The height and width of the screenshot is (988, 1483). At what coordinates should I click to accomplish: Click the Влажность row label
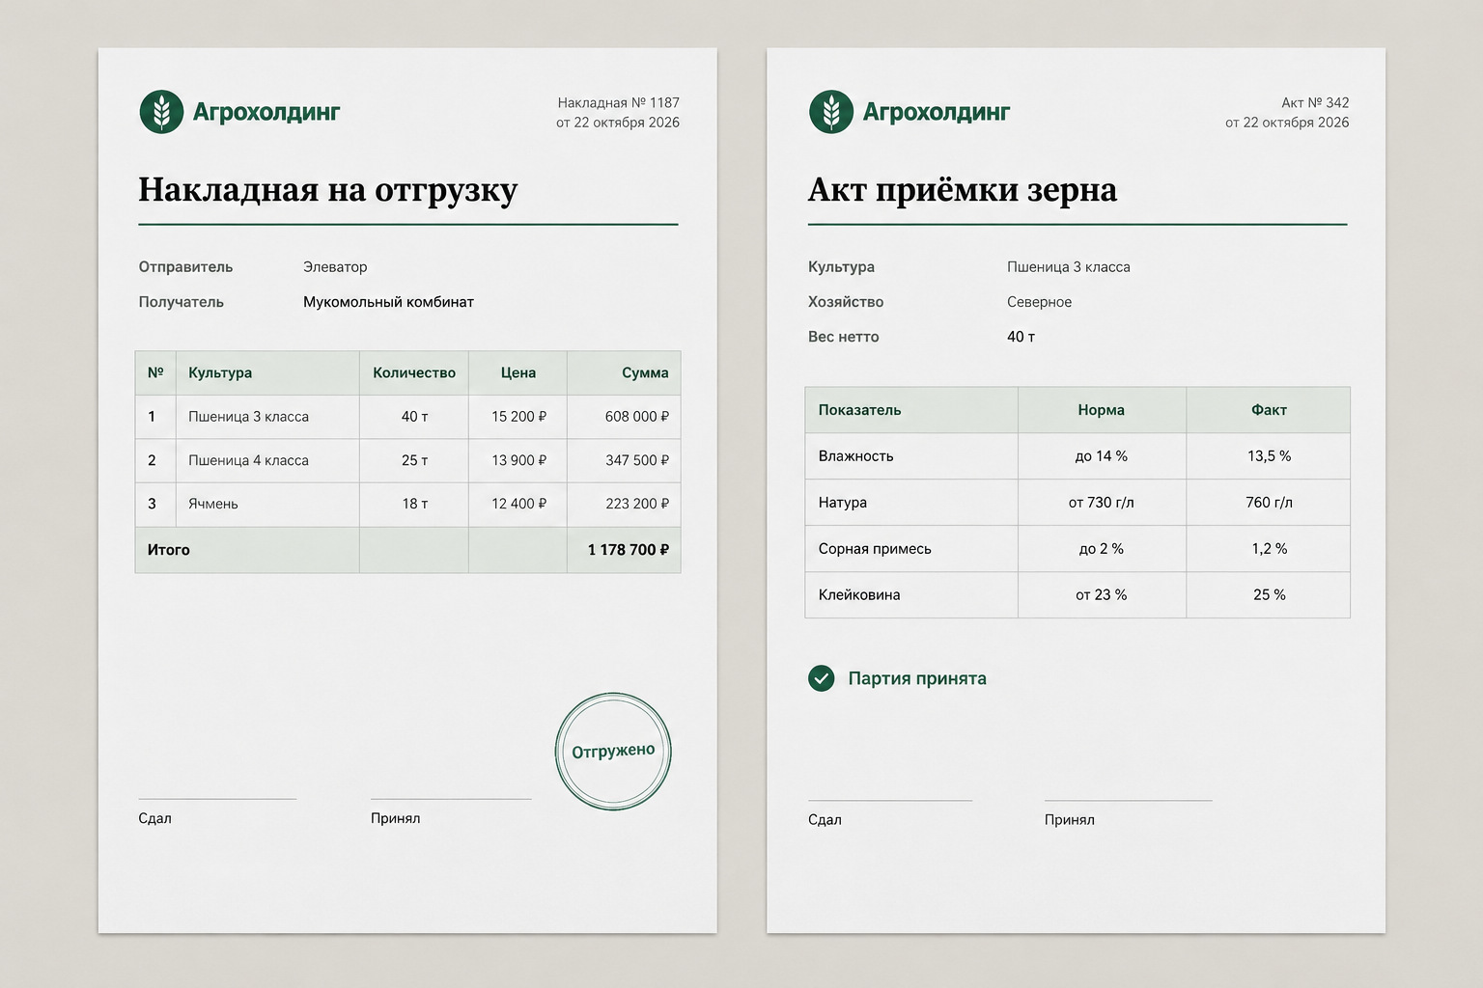coord(855,456)
